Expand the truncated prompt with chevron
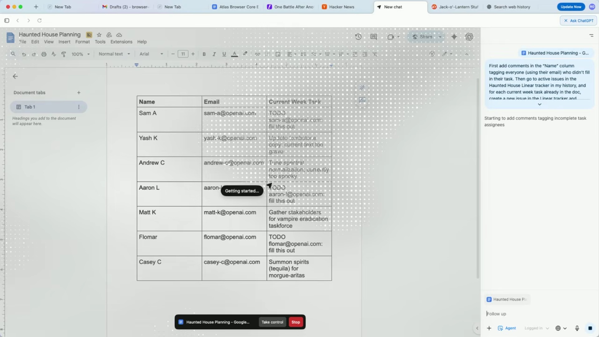This screenshot has height=337, width=599. click(539, 105)
